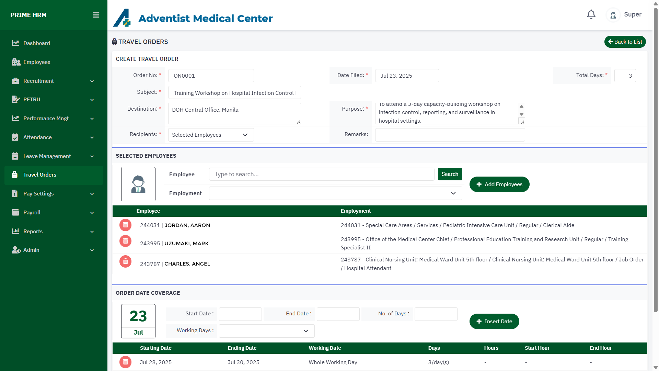The height and width of the screenshot is (371, 659).
Task: Open the Employment dropdown
Action: tap(335, 193)
